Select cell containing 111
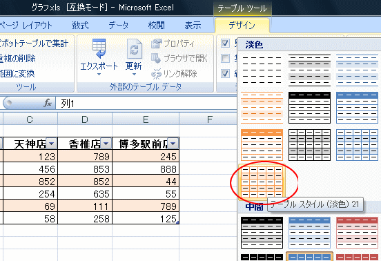Screen dimensions: 381x261 tap(85, 206)
